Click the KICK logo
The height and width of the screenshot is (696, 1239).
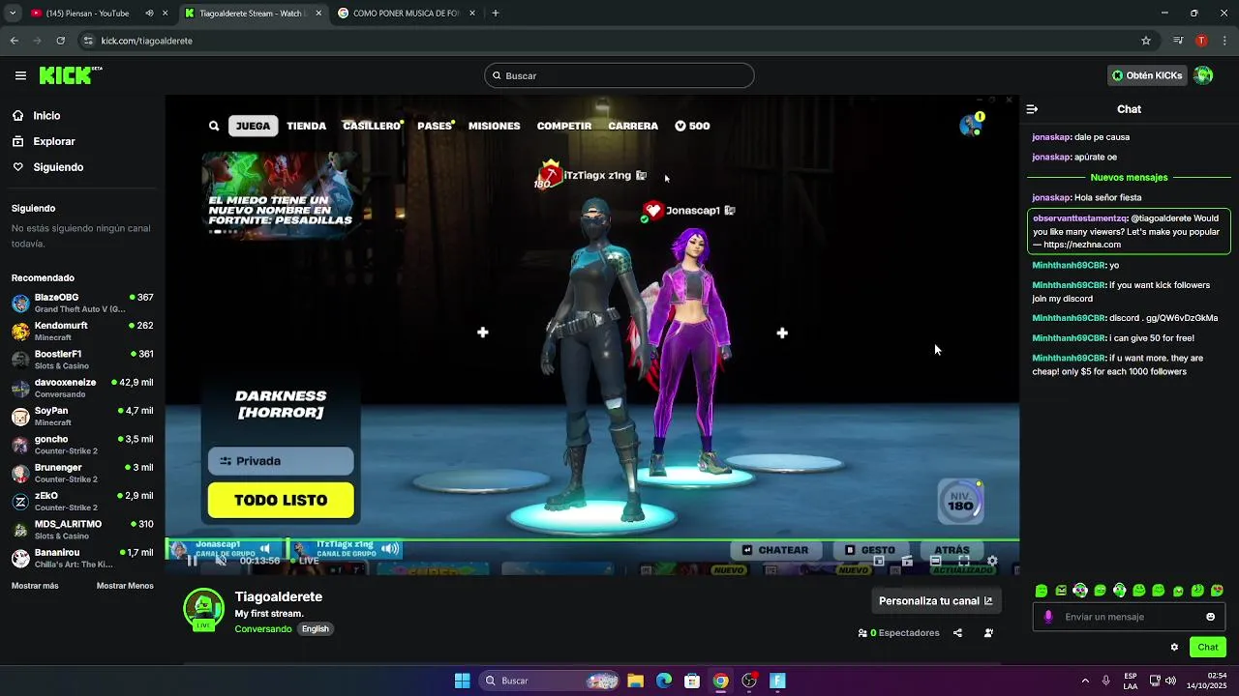click(70, 75)
